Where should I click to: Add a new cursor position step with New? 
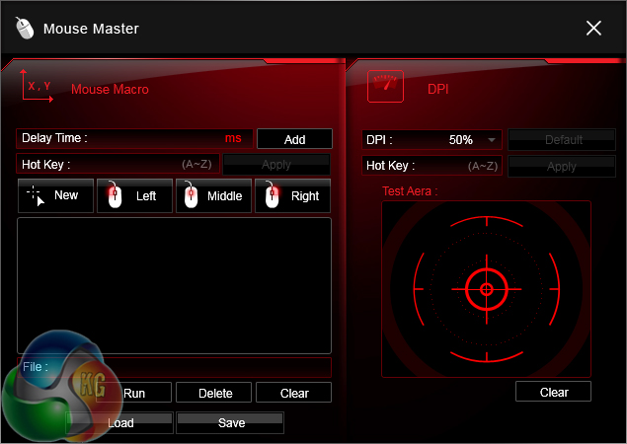tap(55, 195)
